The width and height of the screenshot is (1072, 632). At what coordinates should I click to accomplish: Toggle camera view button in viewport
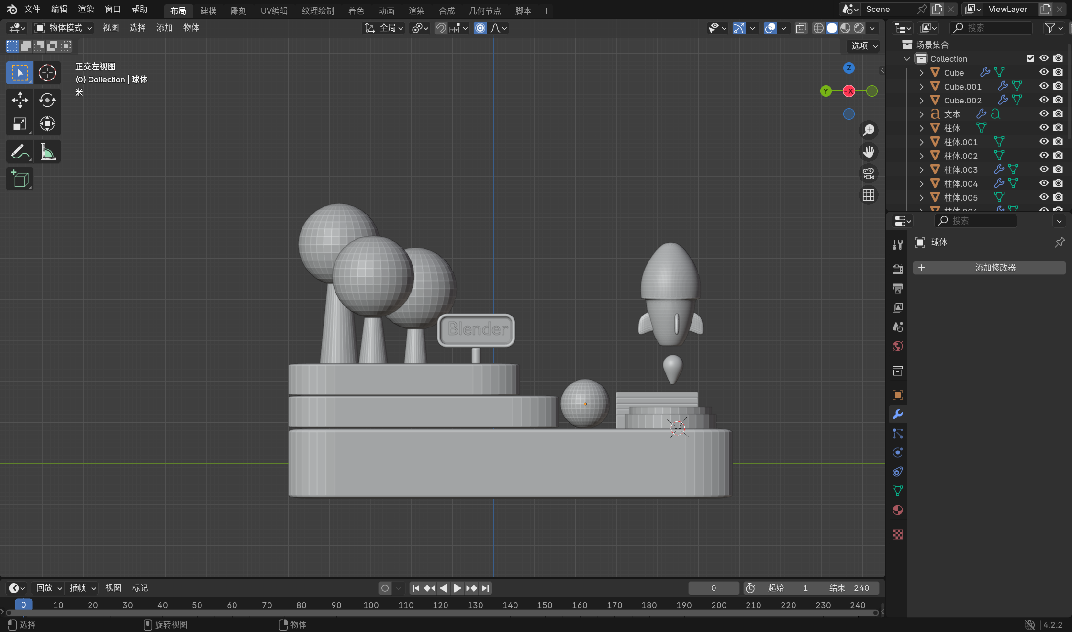coord(869,173)
